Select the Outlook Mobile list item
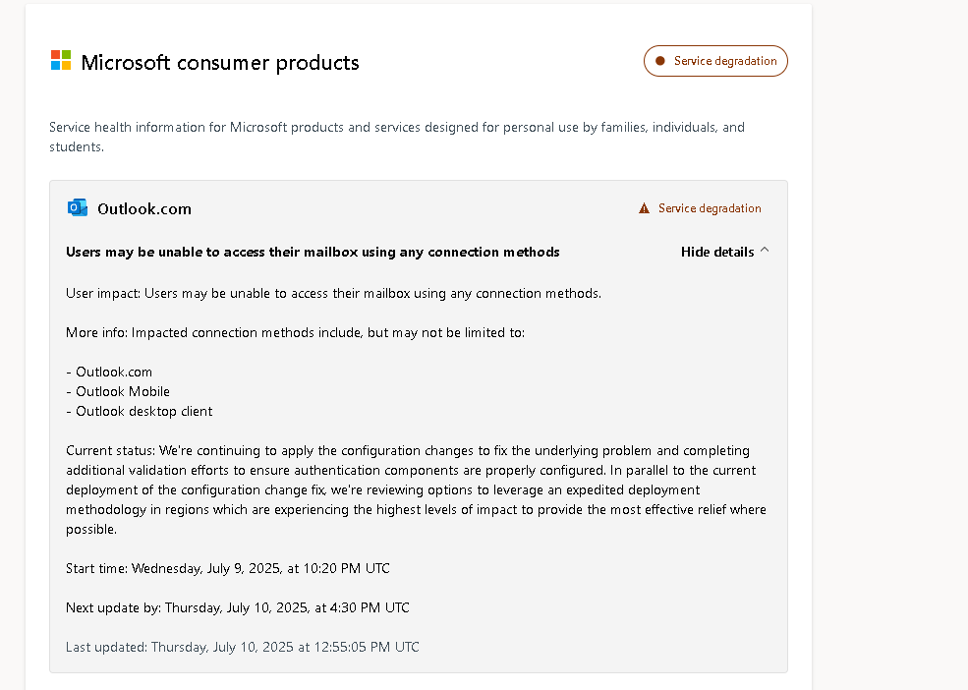 tap(122, 391)
